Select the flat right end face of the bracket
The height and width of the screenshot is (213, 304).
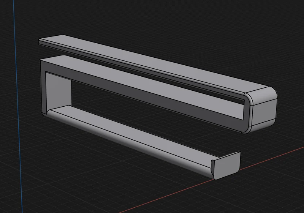pyautogui.click(x=264, y=112)
